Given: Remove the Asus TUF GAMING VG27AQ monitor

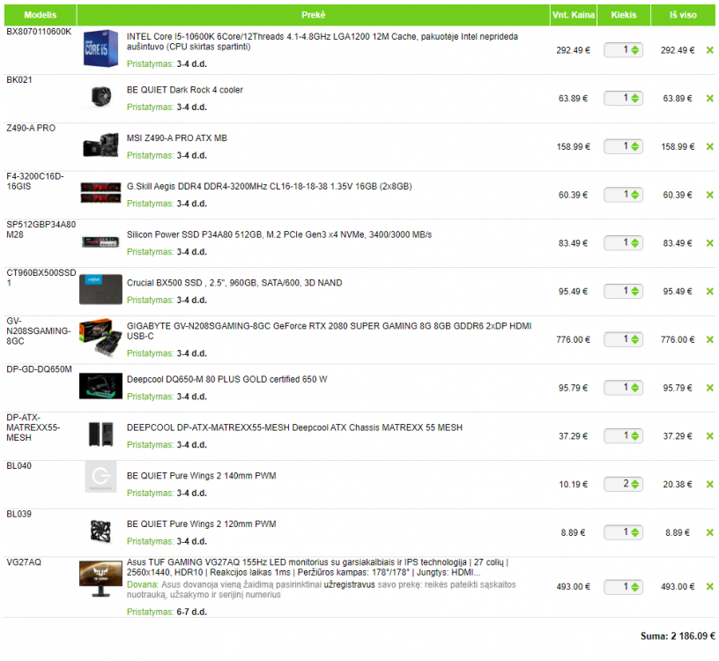Looking at the screenshot, I should (710, 587).
